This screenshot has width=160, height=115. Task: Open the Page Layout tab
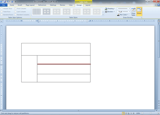click(x=30, y=5)
